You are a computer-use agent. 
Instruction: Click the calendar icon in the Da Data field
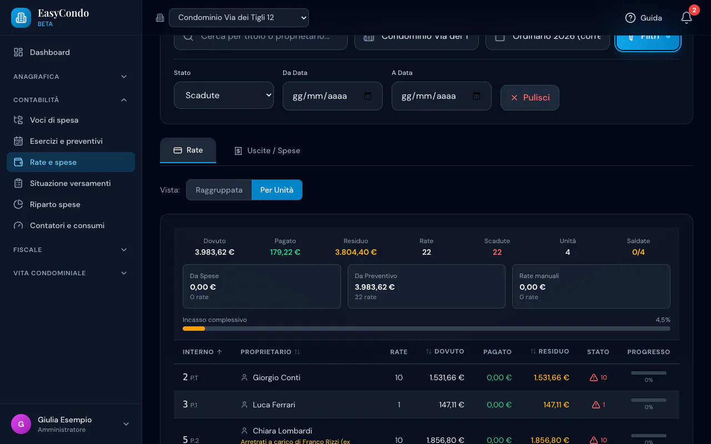[368, 96]
